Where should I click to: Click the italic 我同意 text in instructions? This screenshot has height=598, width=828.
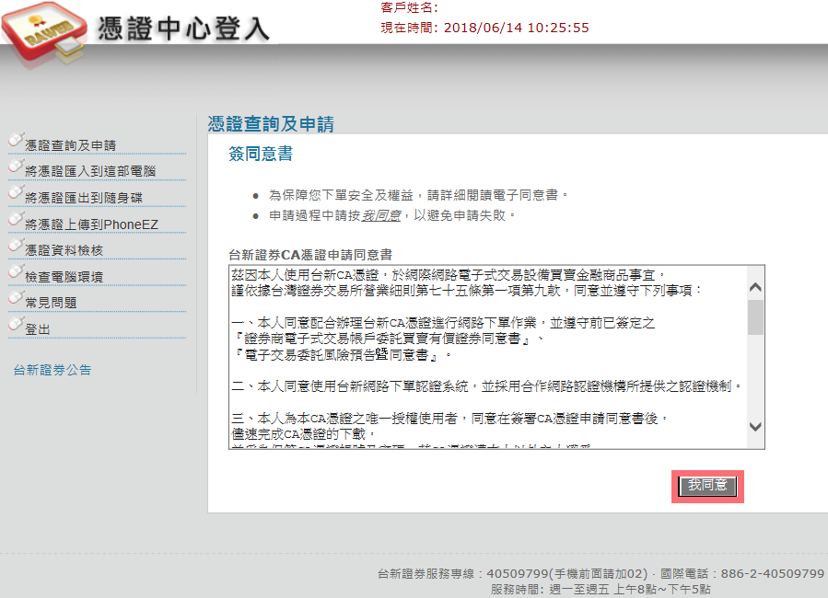click(380, 215)
